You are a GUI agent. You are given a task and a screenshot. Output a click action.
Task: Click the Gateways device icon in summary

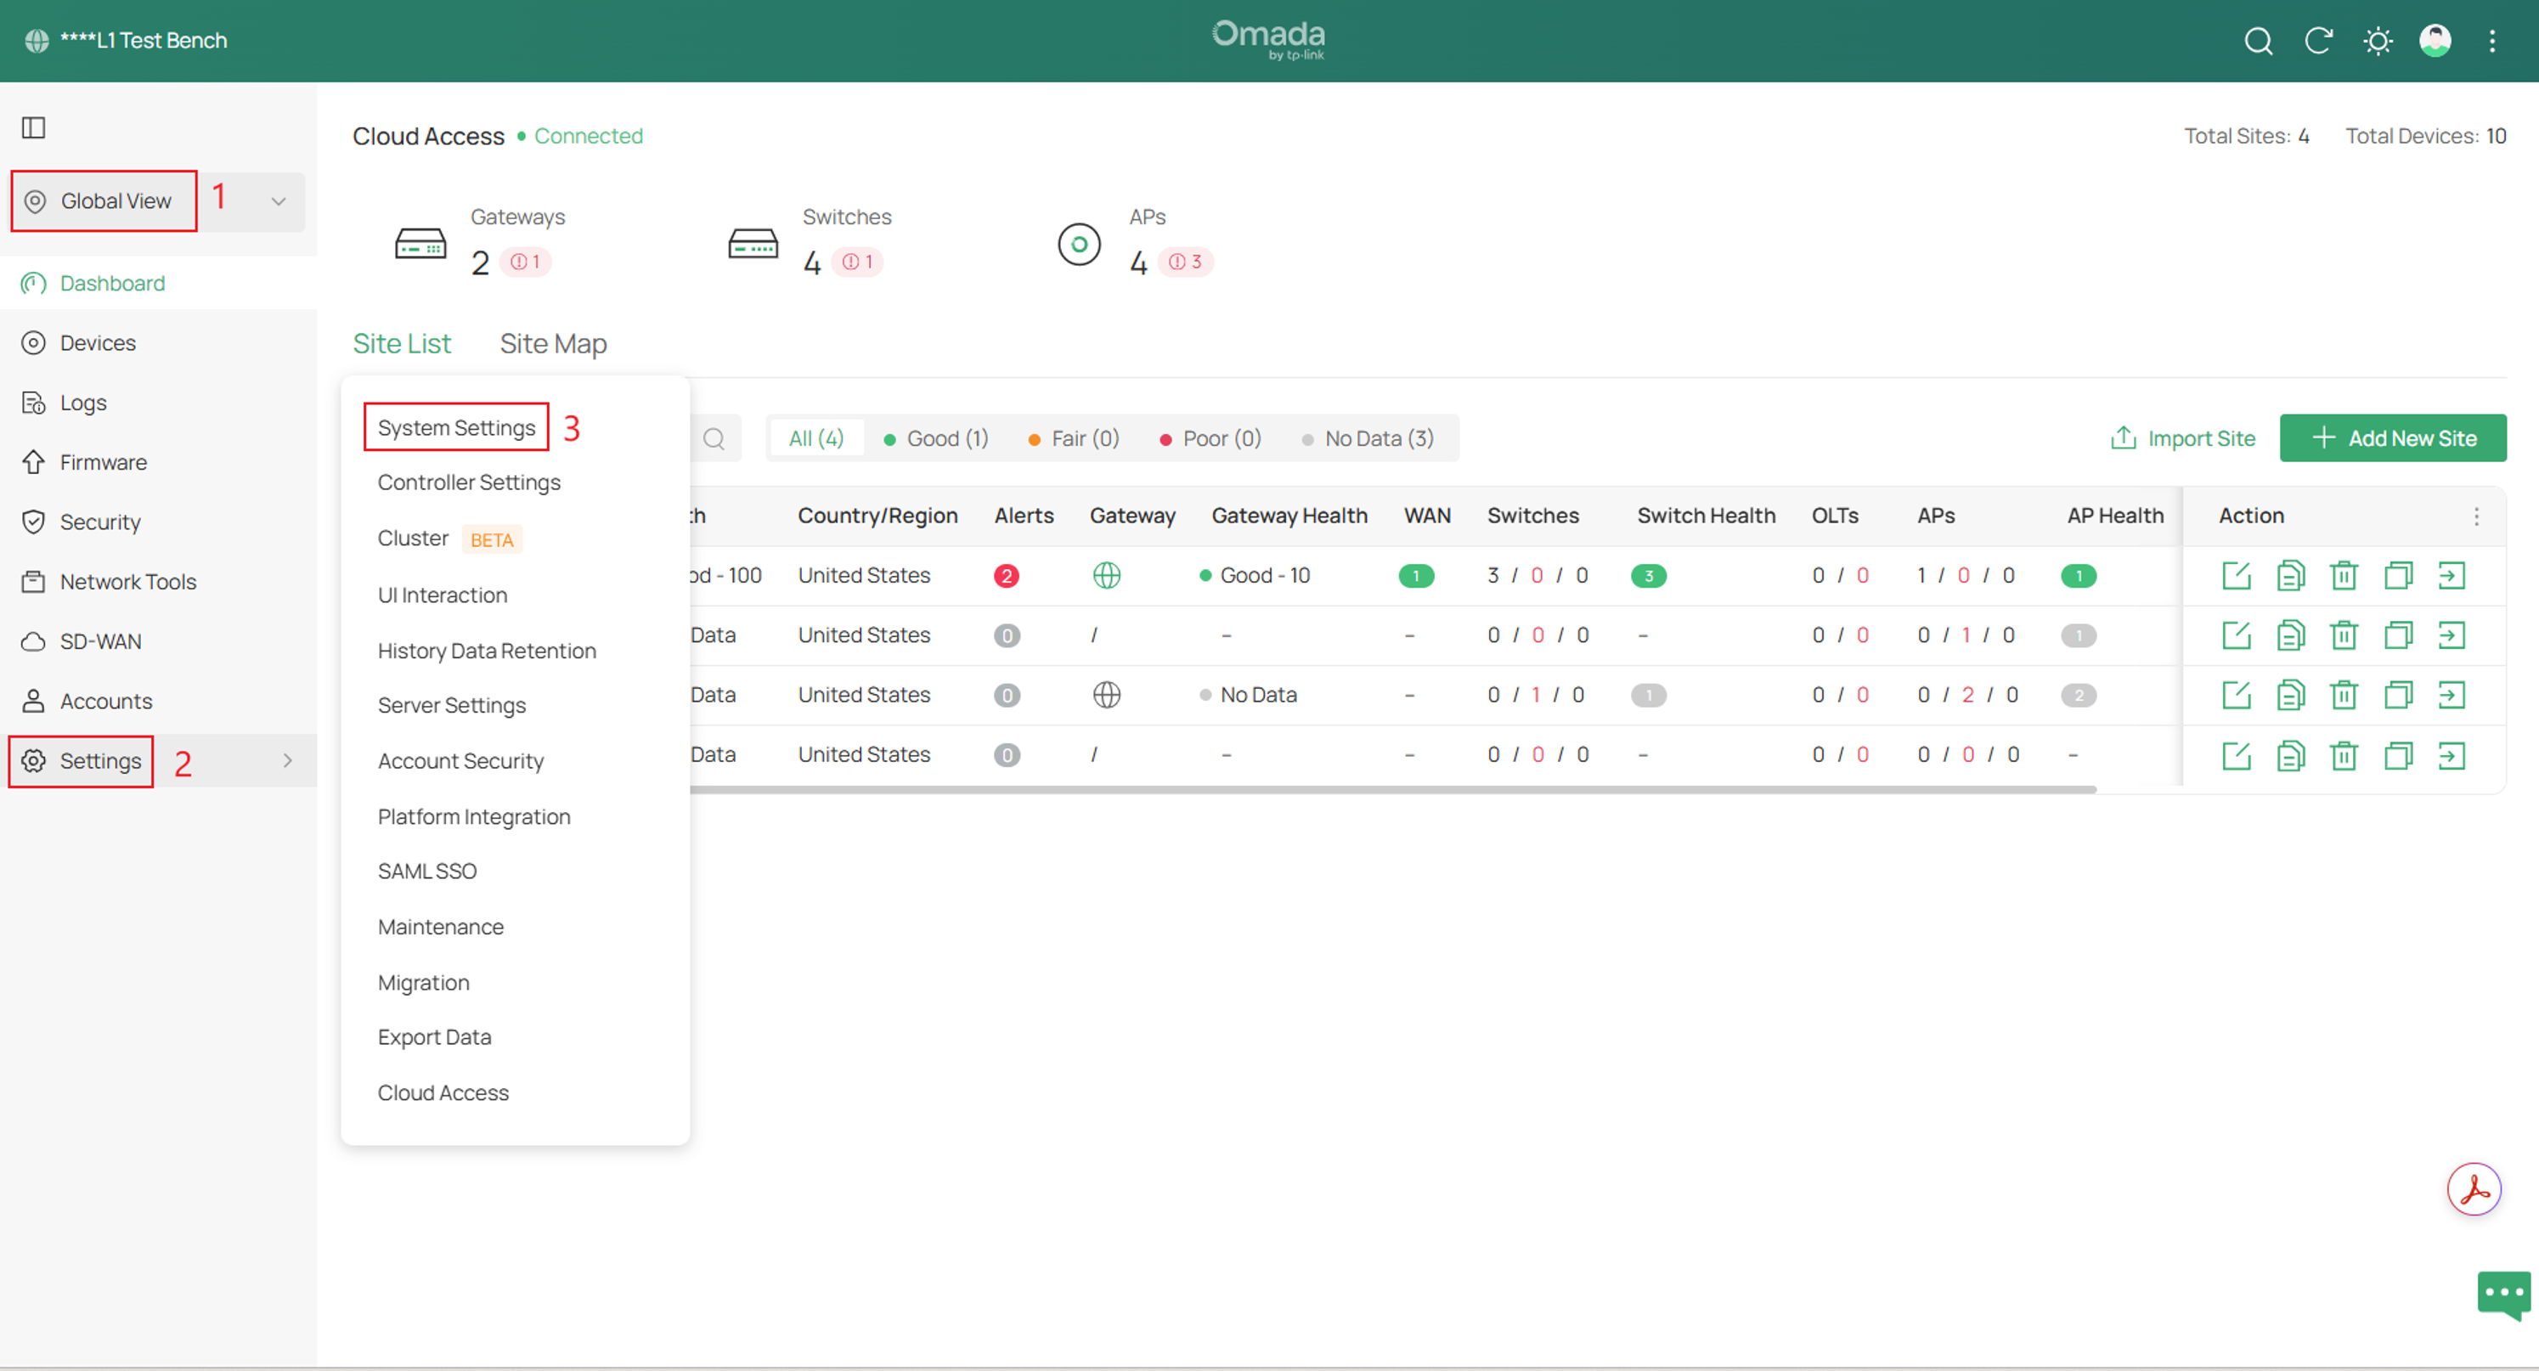pos(420,244)
